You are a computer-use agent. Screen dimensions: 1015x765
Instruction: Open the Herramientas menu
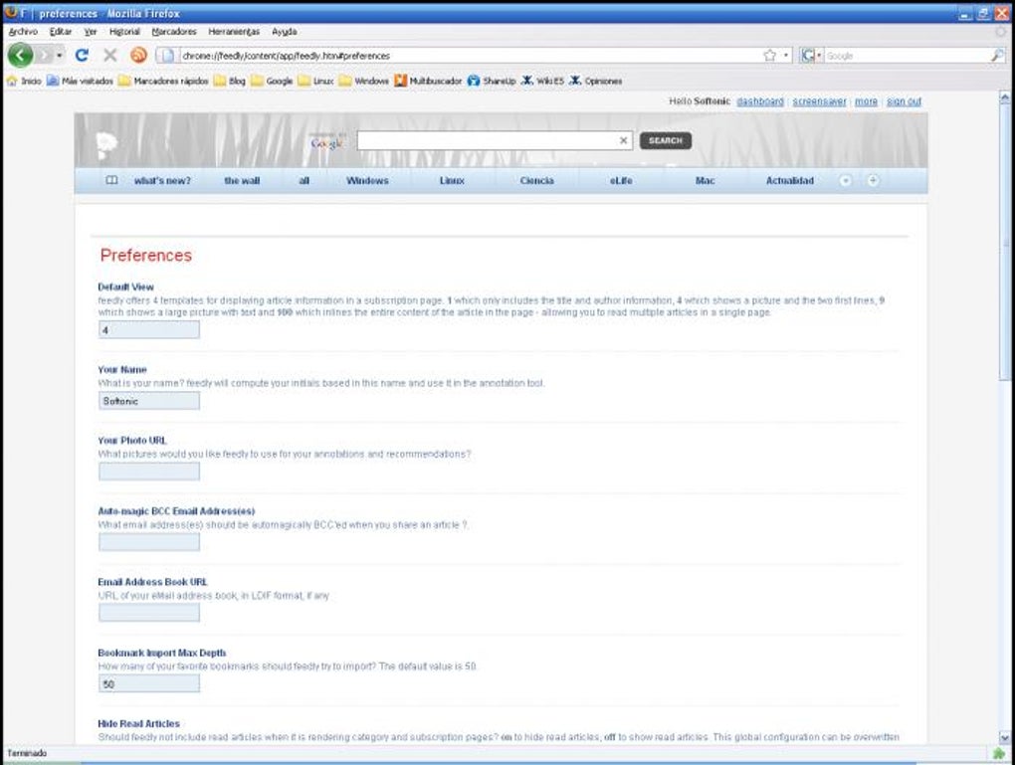point(234,31)
